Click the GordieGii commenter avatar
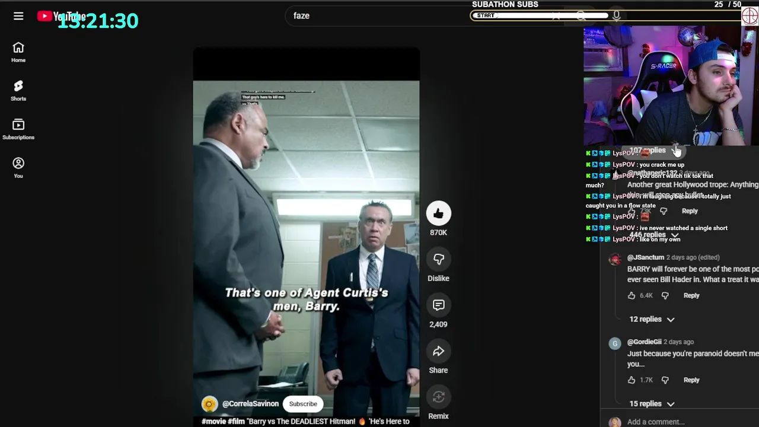 pos(615,344)
